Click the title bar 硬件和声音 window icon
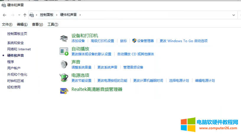This screenshot has width=241, height=134. click(x=4, y=5)
